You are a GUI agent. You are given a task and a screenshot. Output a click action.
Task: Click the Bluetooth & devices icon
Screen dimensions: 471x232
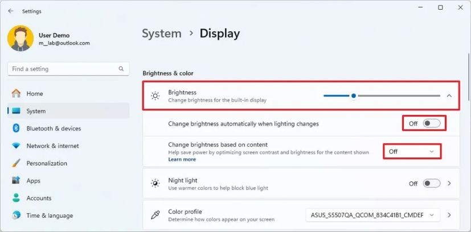[x=16, y=129]
